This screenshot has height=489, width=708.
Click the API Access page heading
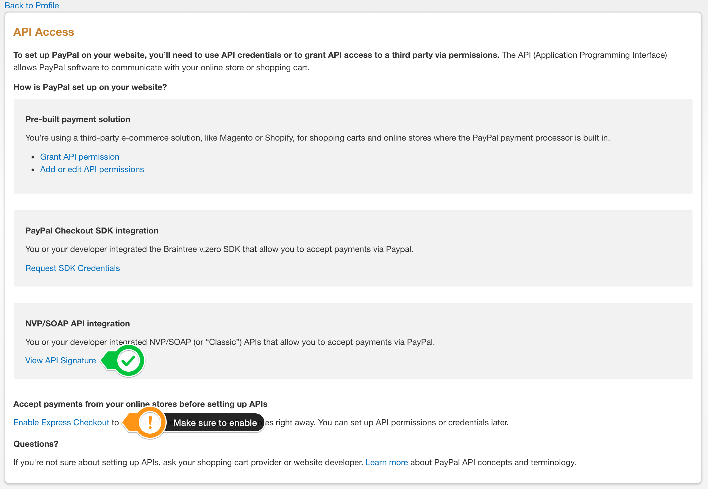(x=43, y=32)
